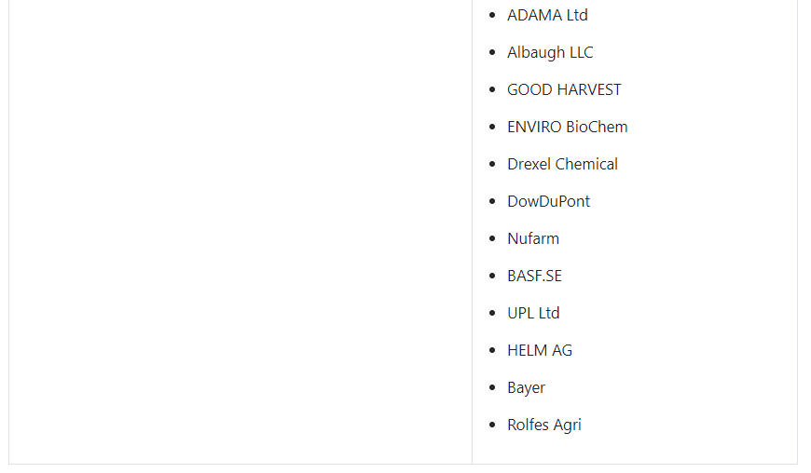
Task: Click the bullet next to Nufarm
Action: pos(492,238)
